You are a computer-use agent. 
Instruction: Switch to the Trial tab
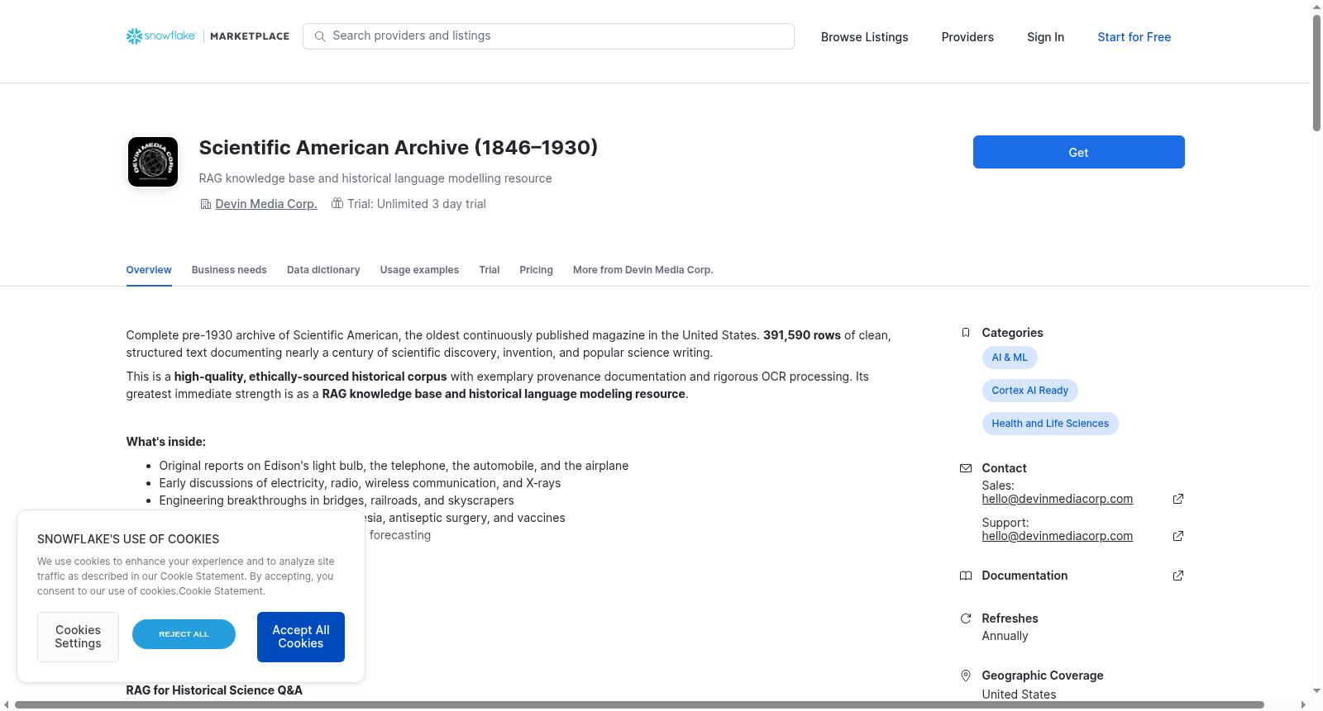pyautogui.click(x=490, y=270)
